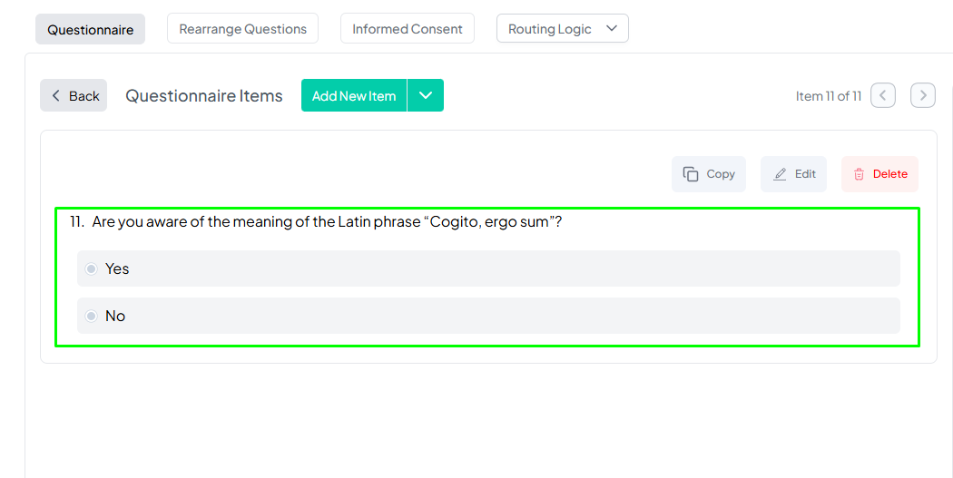The image size is (953, 478).
Task: Copy question 11
Action: (709, 174)
